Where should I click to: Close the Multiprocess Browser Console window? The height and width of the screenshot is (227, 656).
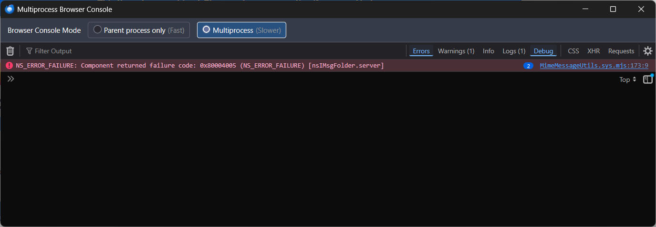pos(641,9)
